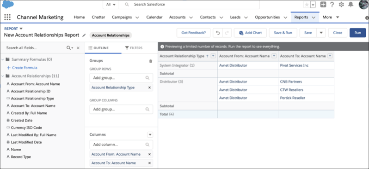Collapse the Summary Formulas folder
The height and width of the screenshot is (169, 369).
coord(3,59)
